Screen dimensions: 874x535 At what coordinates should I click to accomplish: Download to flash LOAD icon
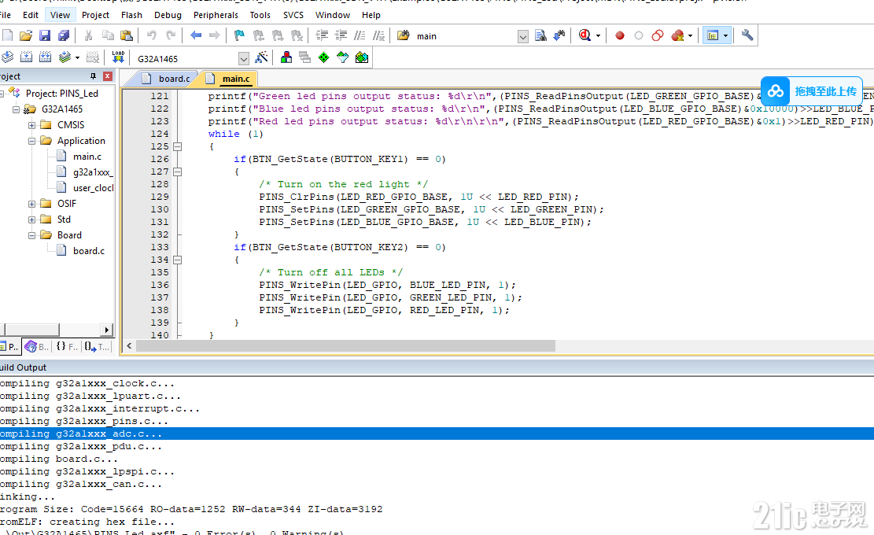click(118, 57)
